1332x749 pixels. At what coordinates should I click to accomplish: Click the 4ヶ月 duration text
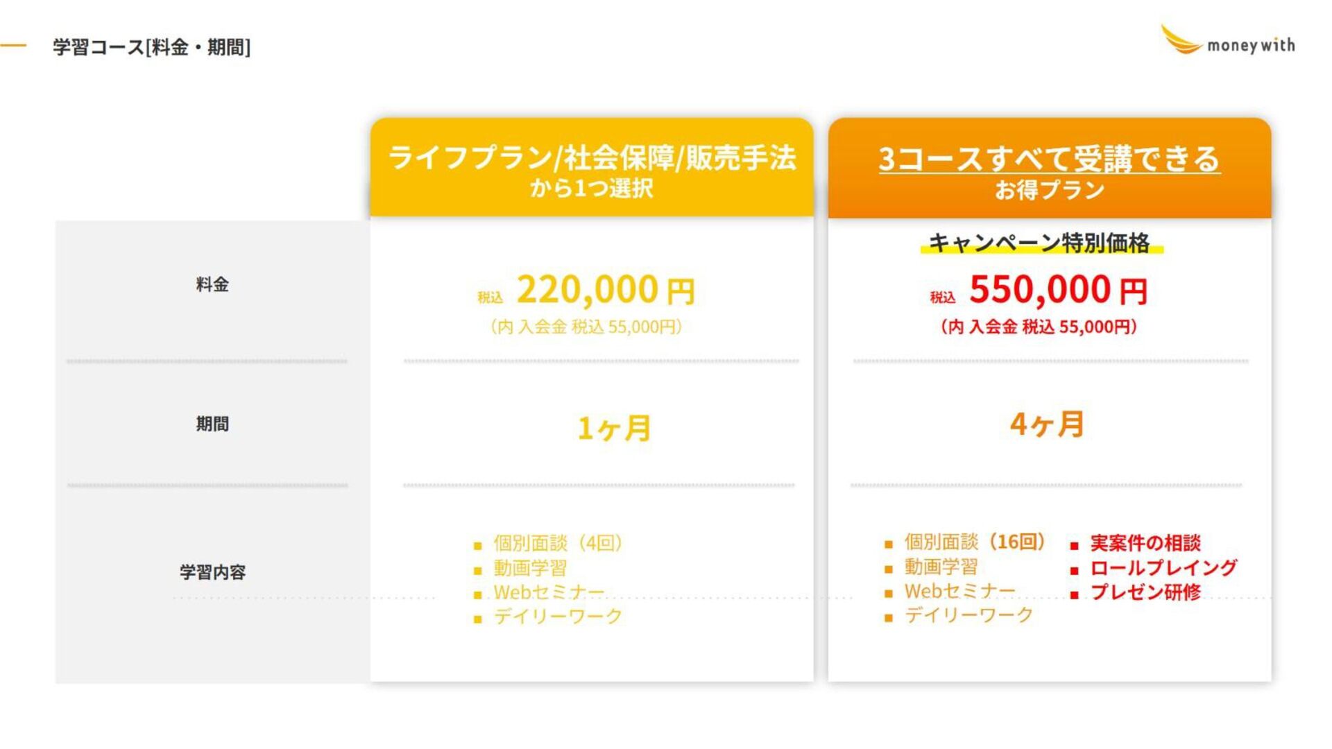[x=1047, y=424]
